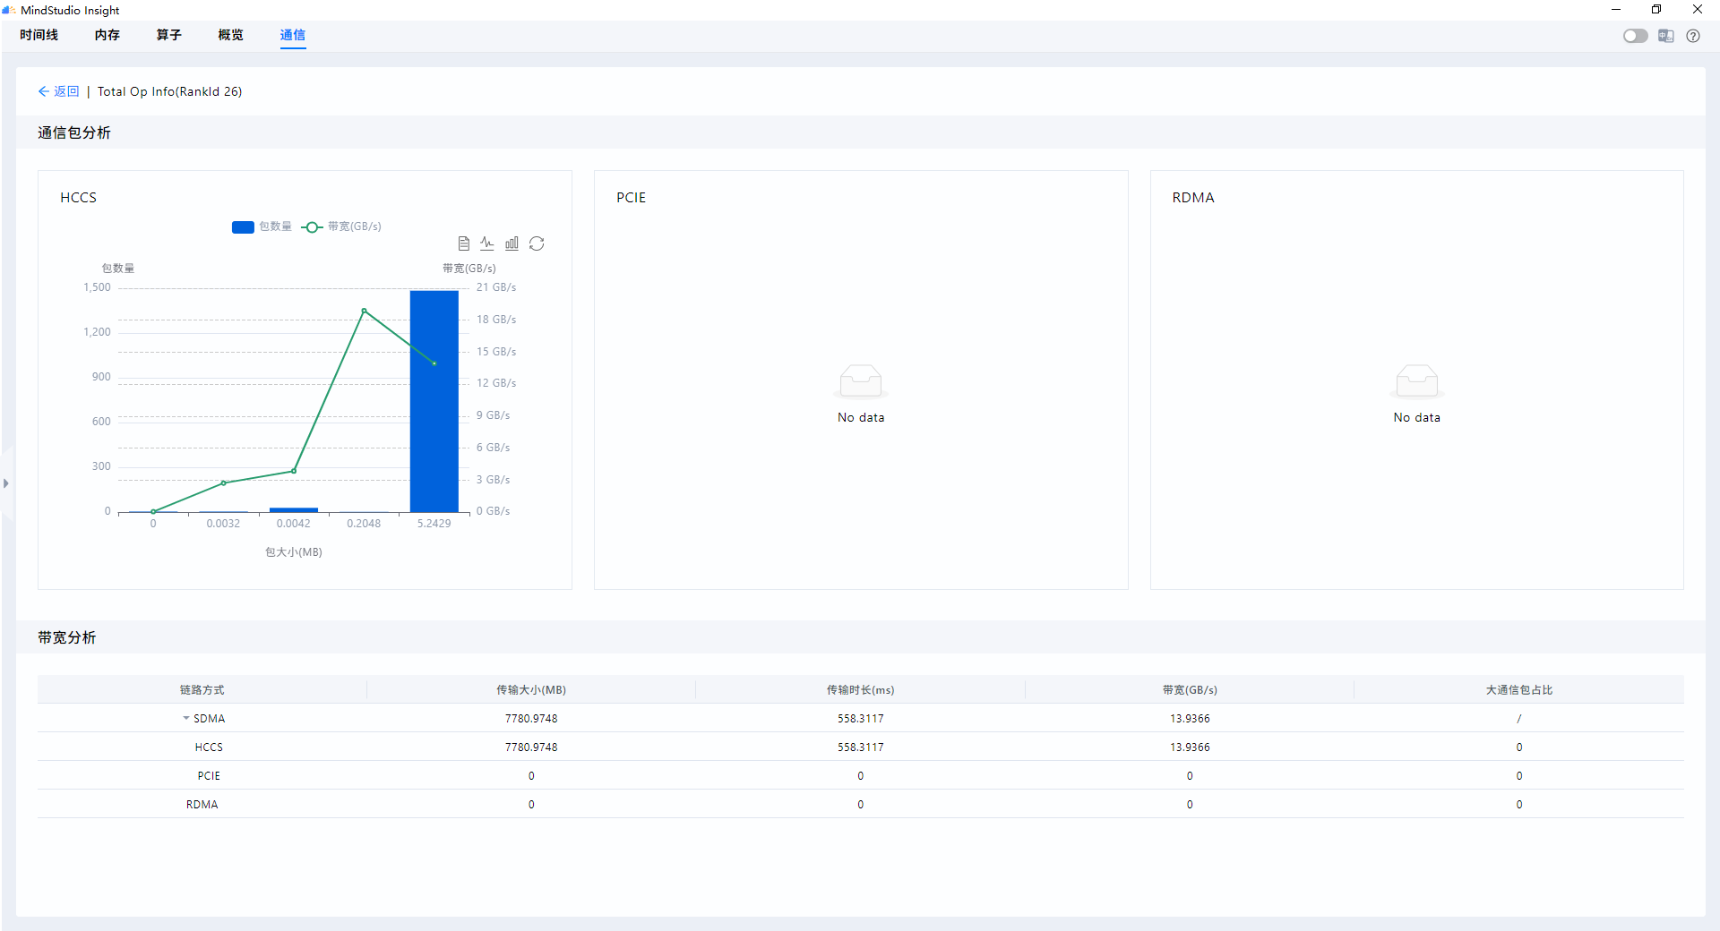Click the small blue bar at 0.0042
Viewport: 1720px width, 931px height.
(294, 509)
